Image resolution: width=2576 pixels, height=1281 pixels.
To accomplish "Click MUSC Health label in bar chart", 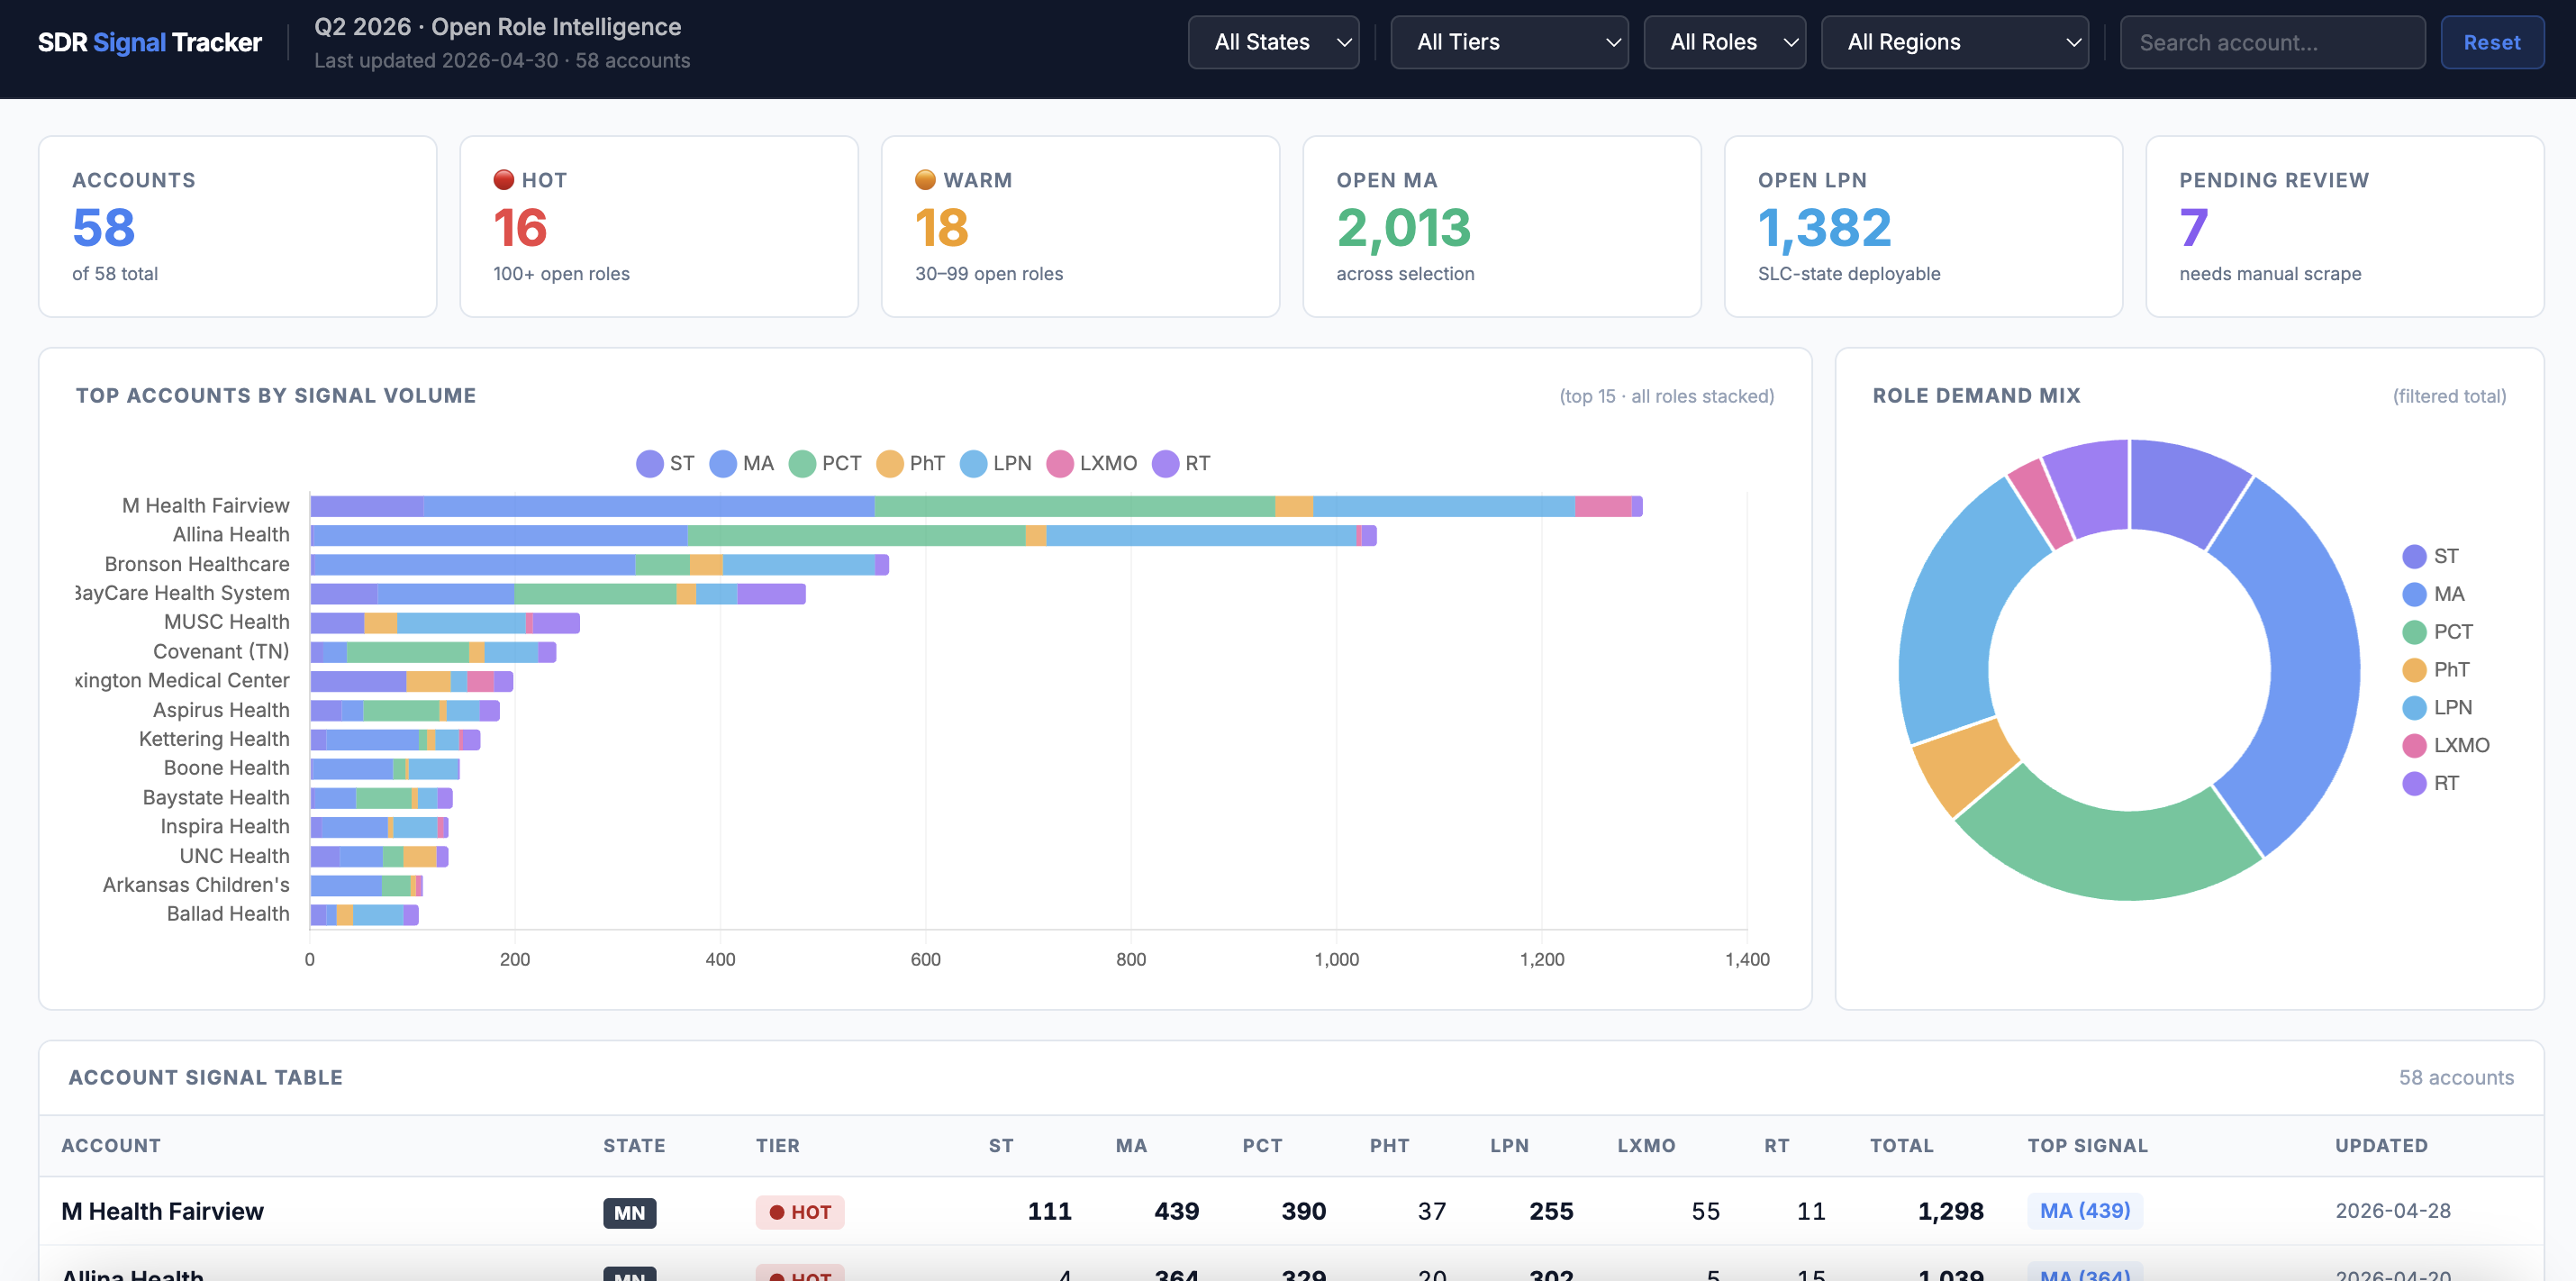I will (x=226, y=622).
